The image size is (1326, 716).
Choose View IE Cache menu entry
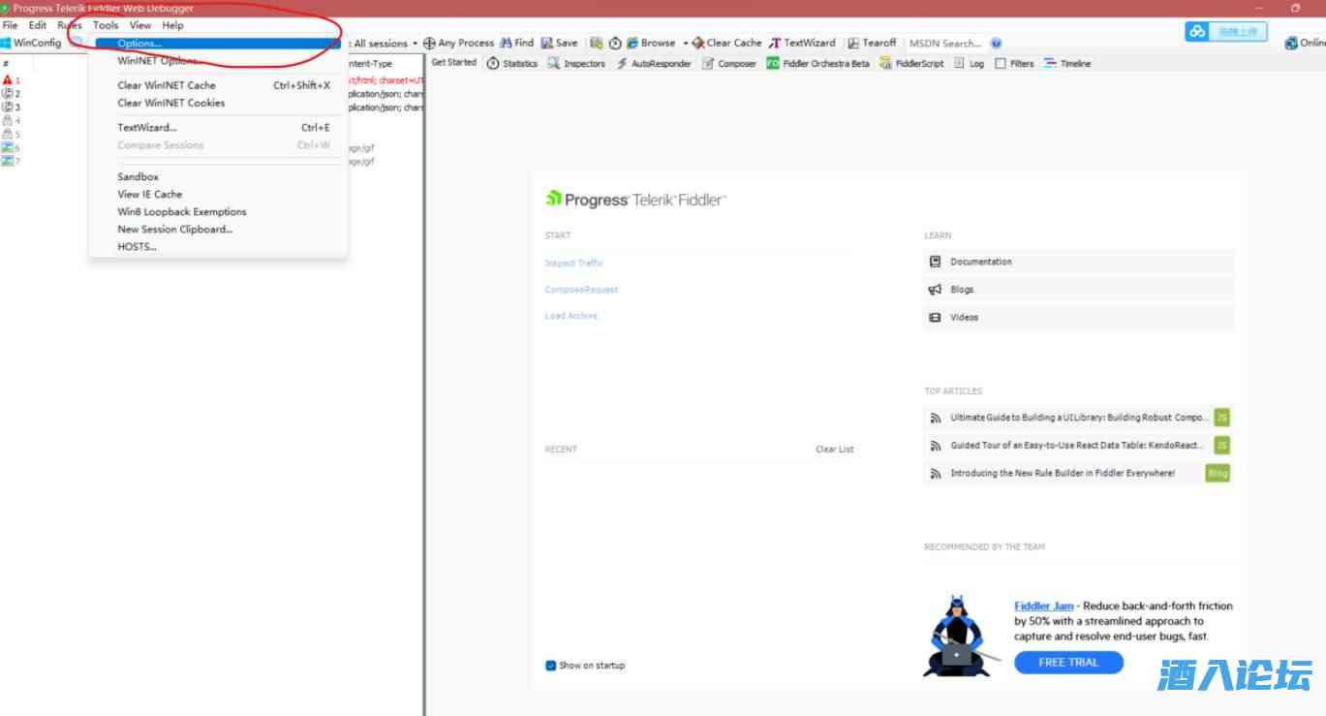[x=218, y=195]
